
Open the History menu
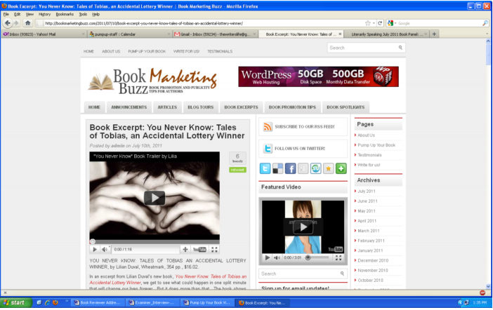coord(44,14)
